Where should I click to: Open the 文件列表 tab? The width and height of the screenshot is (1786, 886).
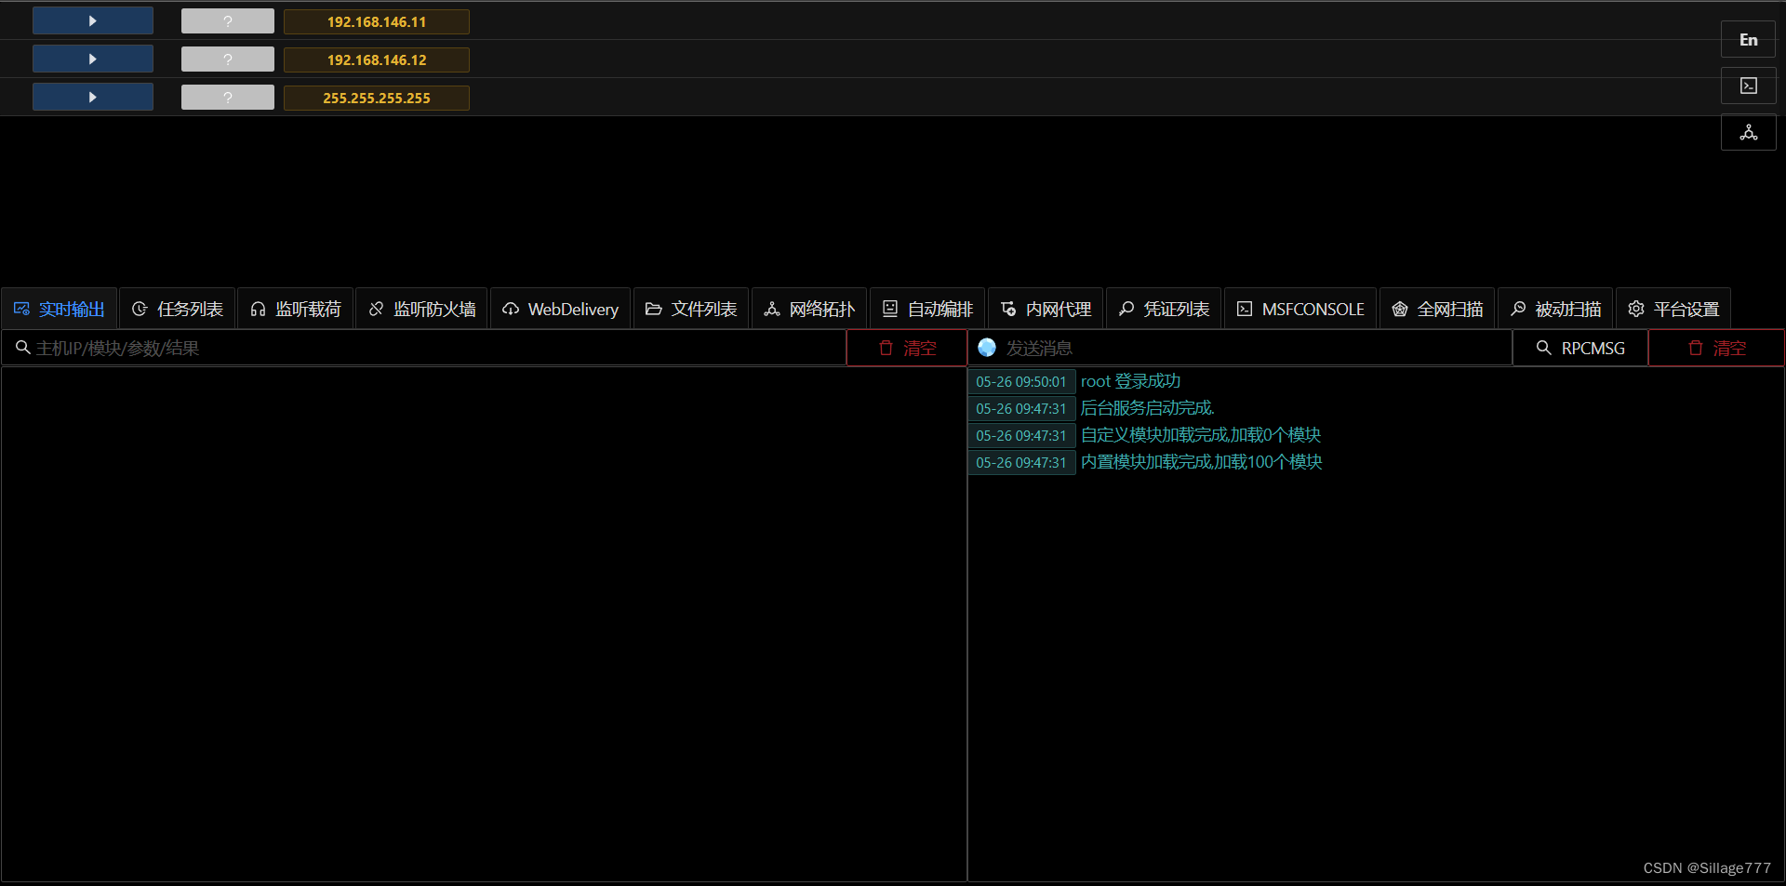coord(691,309)
